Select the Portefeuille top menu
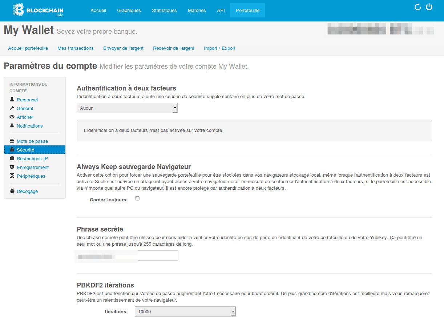Screen dimensions: 444x326 point(248,10)
